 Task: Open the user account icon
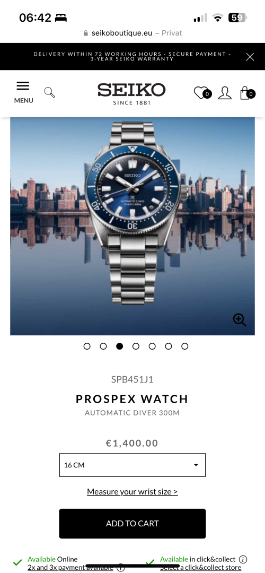click(x=225, y=93)
